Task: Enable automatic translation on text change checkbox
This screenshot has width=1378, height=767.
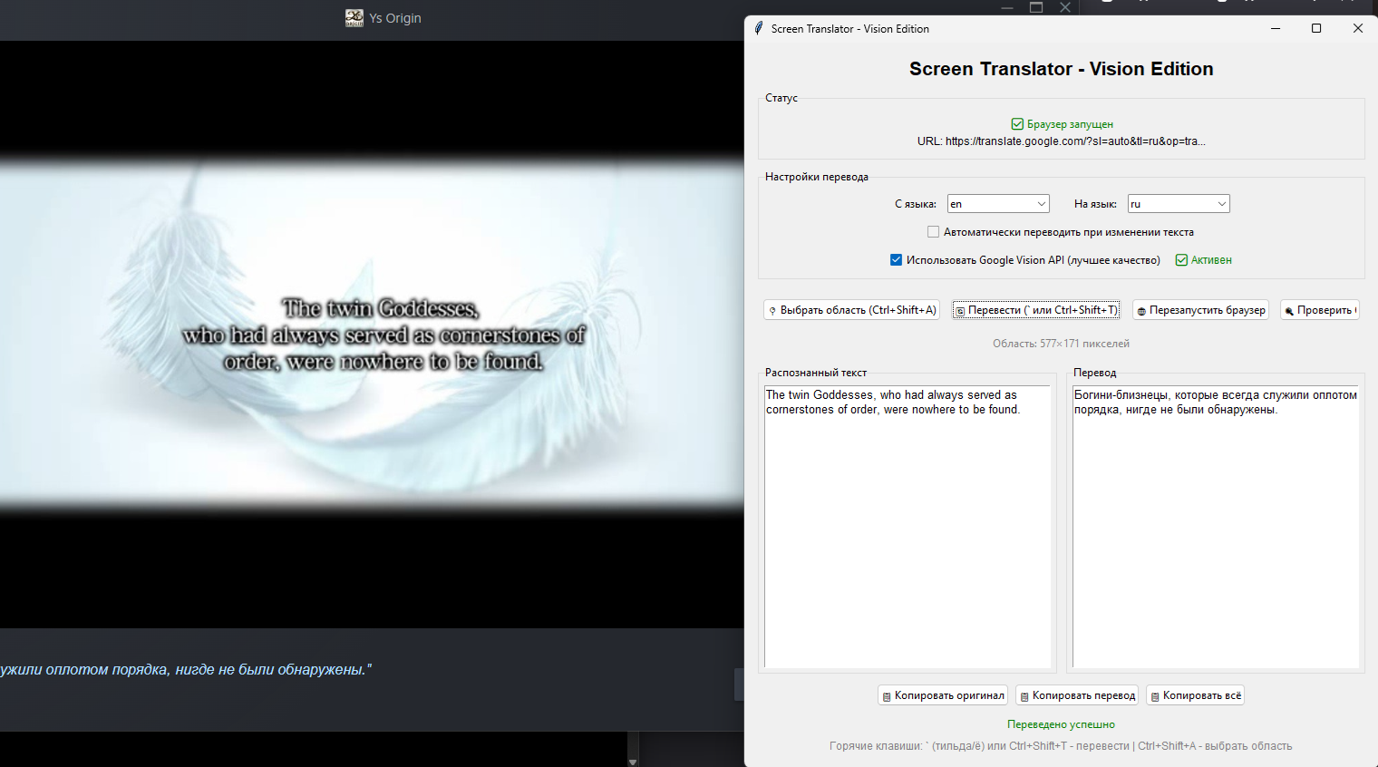Action: [933, 232]
